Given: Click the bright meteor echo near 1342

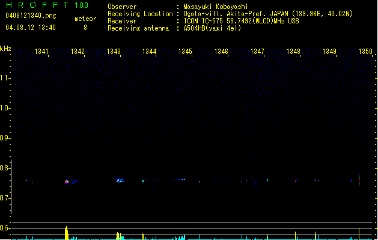Looking at the screenshot, I should tap(67, 182).
